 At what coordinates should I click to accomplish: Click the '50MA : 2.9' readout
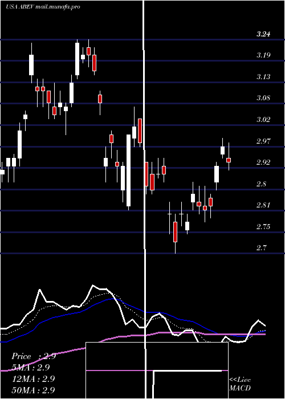point(34,390)
